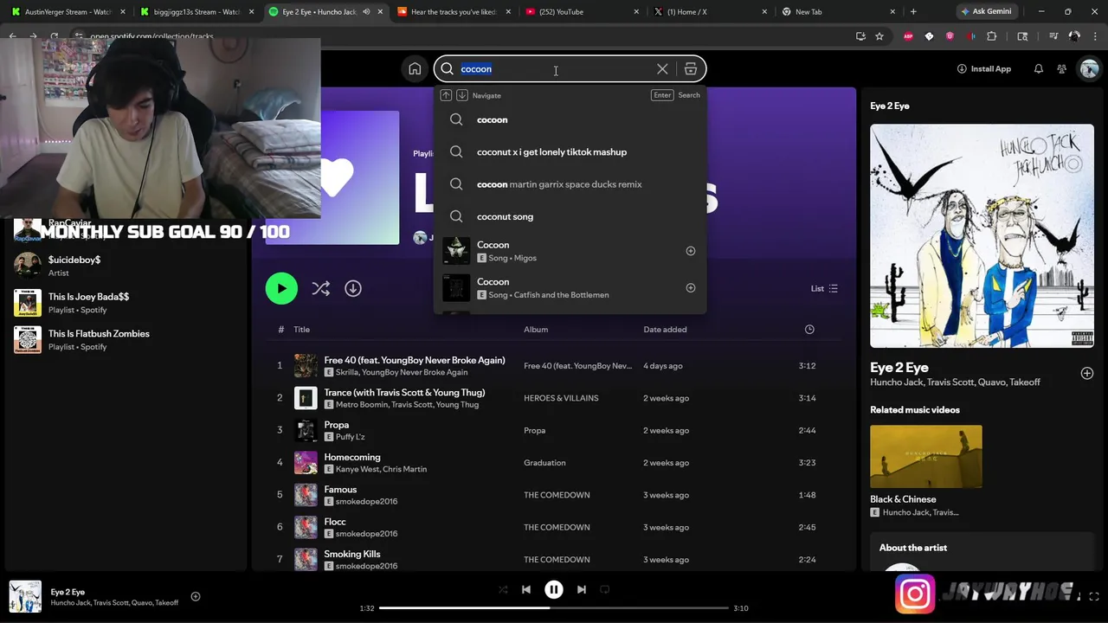The height and width of the screenshot is (623, 1108).
Task: Switch to (252) YouTube browser tab
Action: coord(583,12)
